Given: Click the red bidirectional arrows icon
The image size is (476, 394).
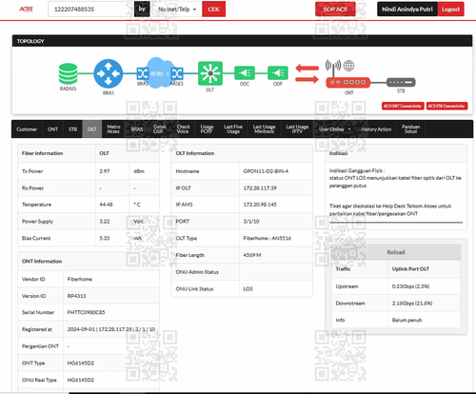Looking at the screenshot, I should tap(307, 73).
